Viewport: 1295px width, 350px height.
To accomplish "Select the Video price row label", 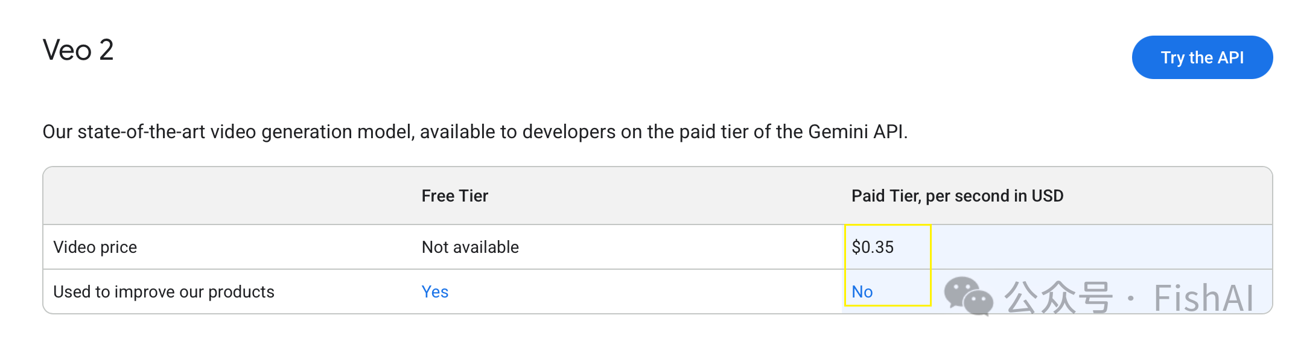I will [95, 247].
